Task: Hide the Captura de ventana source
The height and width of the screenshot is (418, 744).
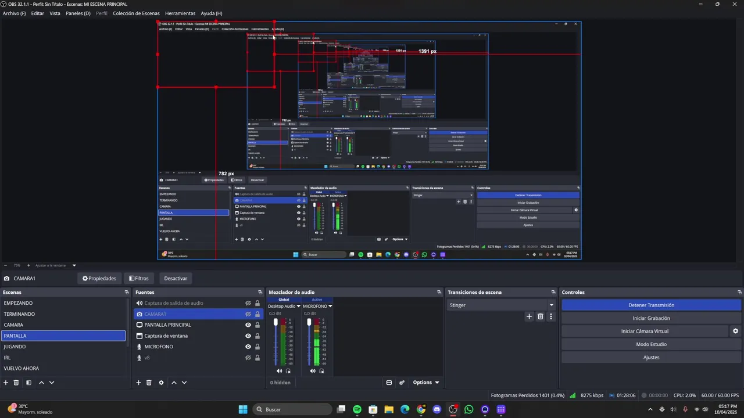Action: [248, 336]
